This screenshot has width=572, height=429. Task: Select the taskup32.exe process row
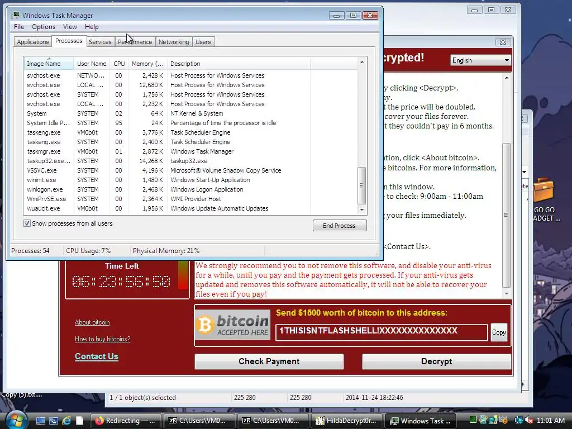click(x=190, y=161)
